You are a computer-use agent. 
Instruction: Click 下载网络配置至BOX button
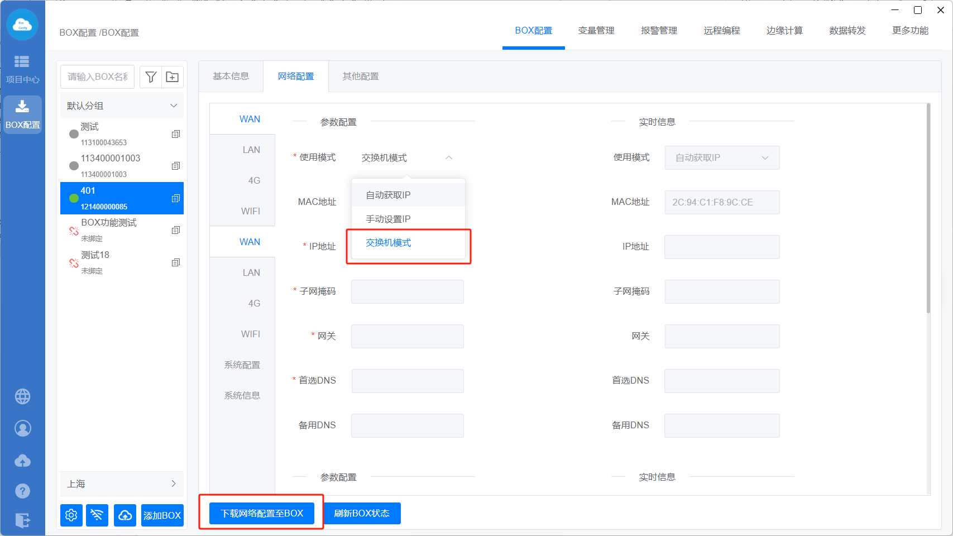[262, 513]
